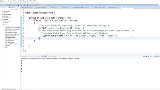This screenshot has height=90, width=160.
Task: Close the NestedLoops1.java editor tab
Action: 132,8
